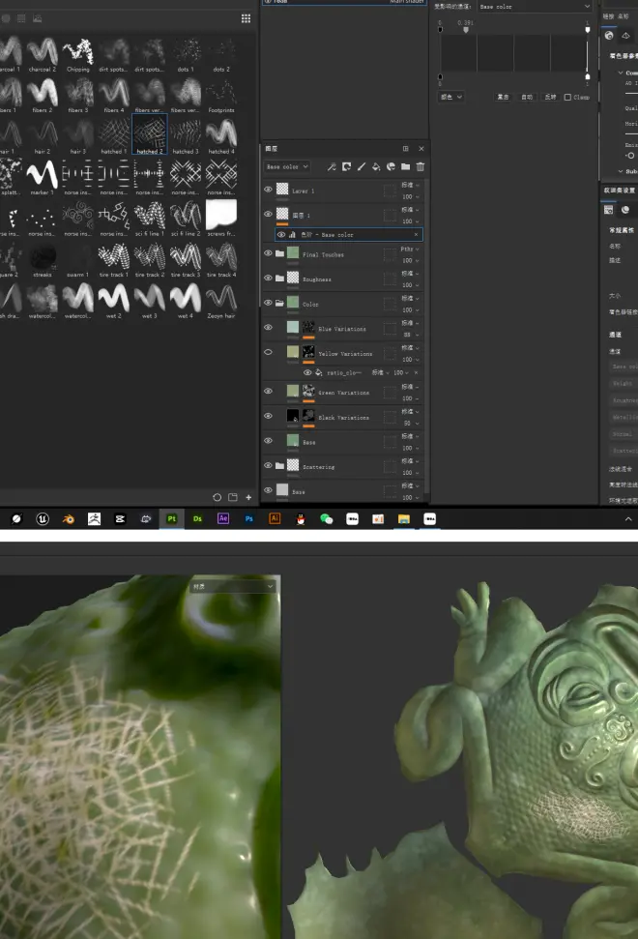Open WeChat from the taskbar
Image resolution: width=638 pixels, height=939 pixels.
pos(326,518)
